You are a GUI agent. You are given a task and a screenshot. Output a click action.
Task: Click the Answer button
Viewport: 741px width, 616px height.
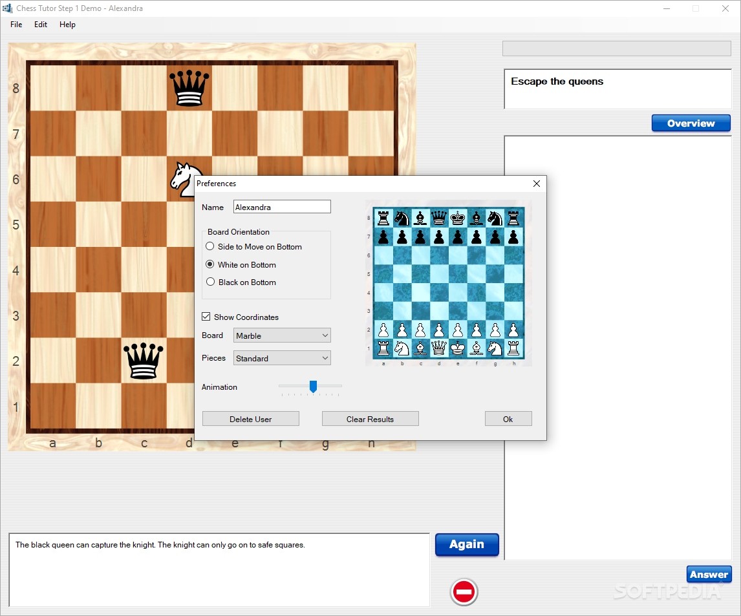click(x=709, y=575)
